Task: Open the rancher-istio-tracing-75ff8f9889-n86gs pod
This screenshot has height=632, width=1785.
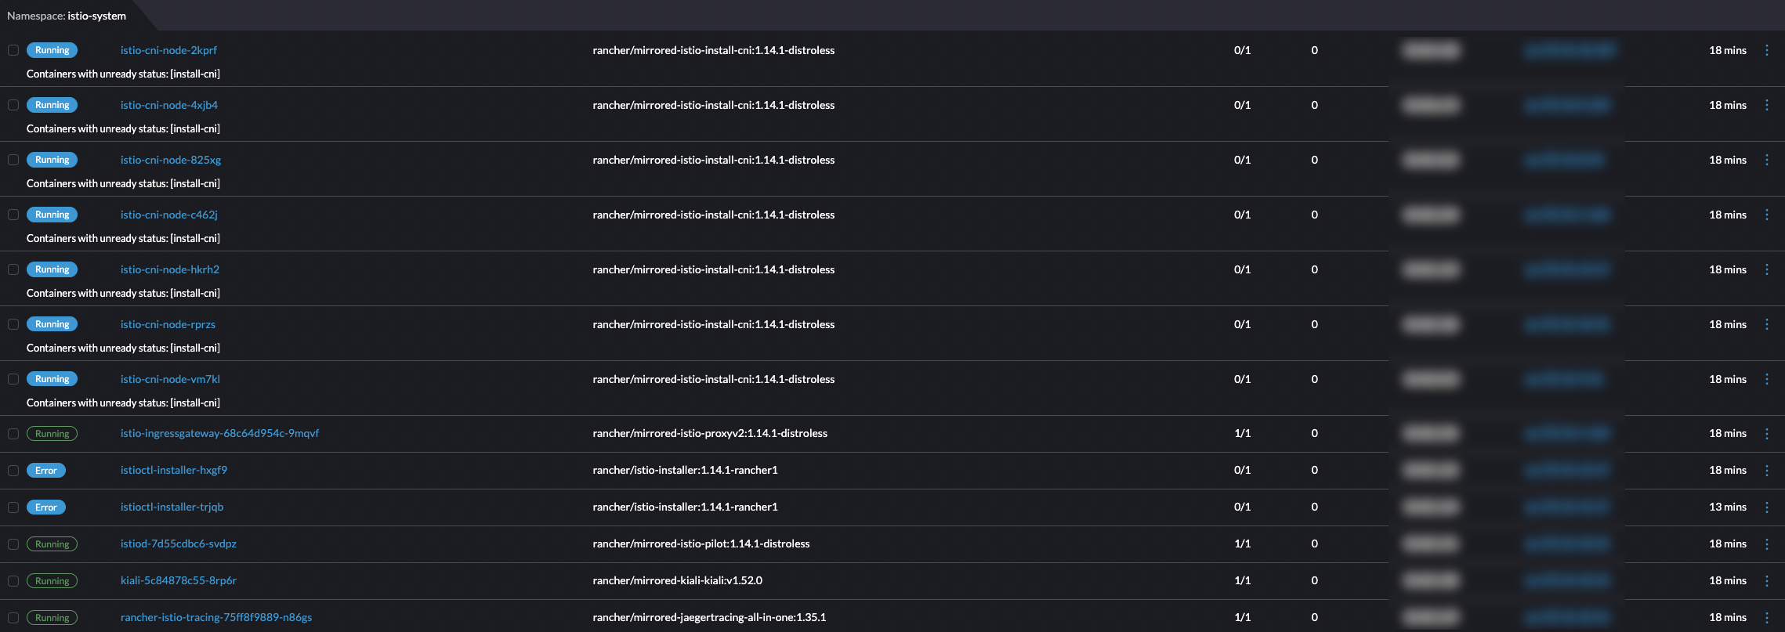Action: tap(216, 617)
